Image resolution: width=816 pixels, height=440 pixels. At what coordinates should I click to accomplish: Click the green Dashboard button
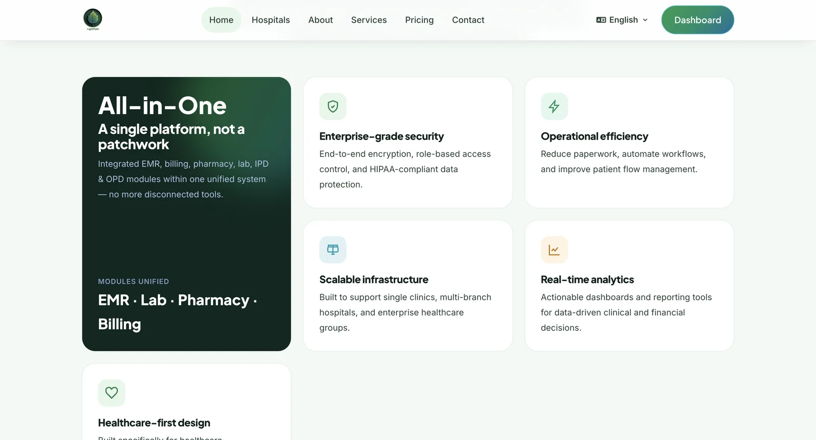pyautogui.click(x=698, y=20)
